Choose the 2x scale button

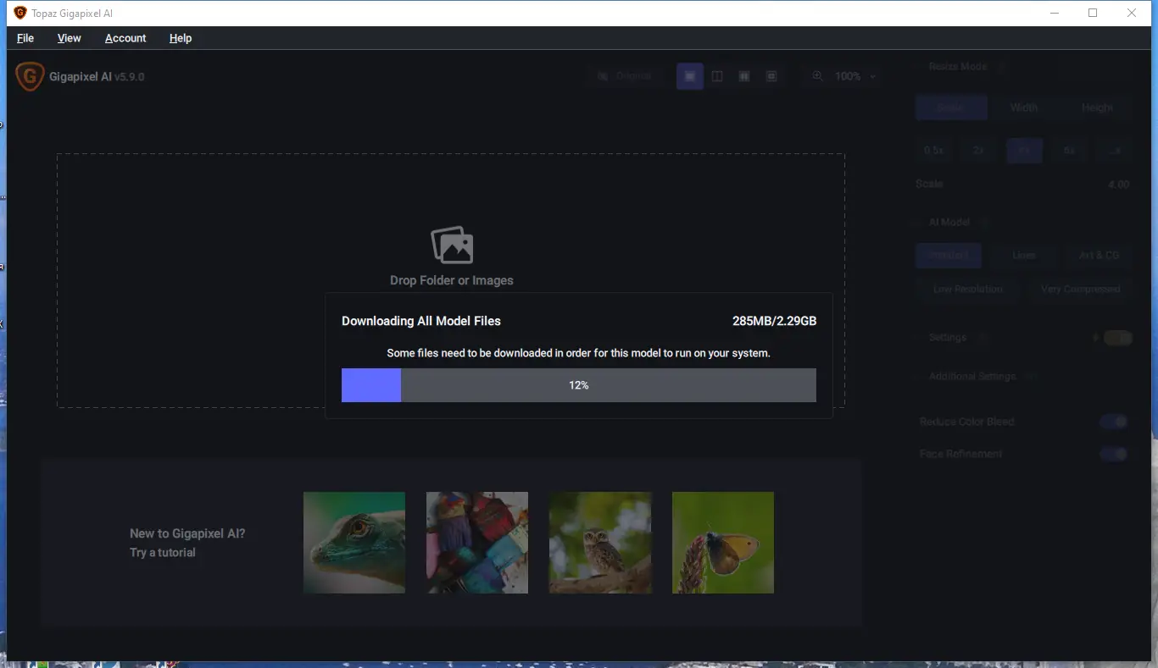coord(978,150)
